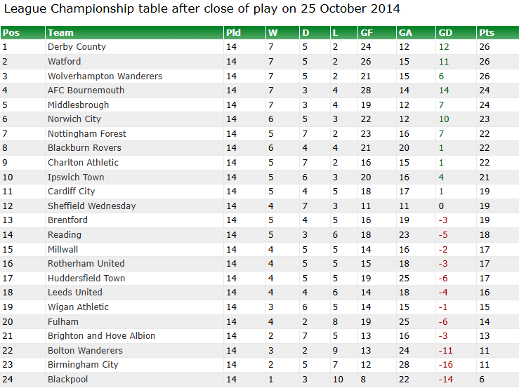Click Blackpool's points value 6

pos(482,380)
